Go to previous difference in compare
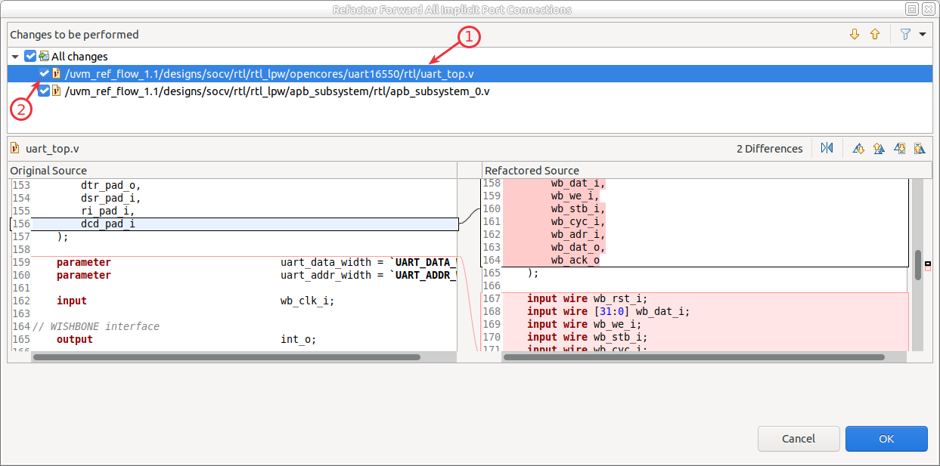The width and height of the screenshot is (940, 466). click(879, 148)
